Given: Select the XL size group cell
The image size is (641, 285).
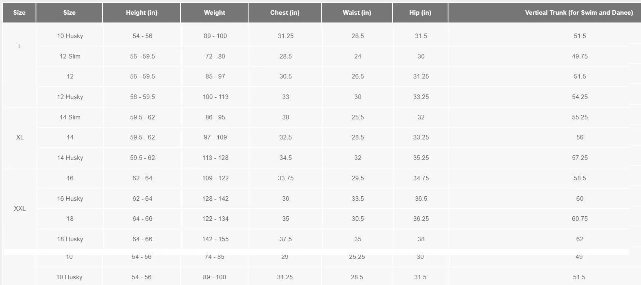Looking at the screenshot, I should pyautogui.click(x=20, y=137).
